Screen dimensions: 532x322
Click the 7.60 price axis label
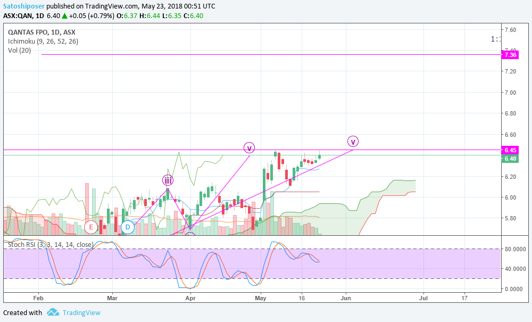coord(510,30)
